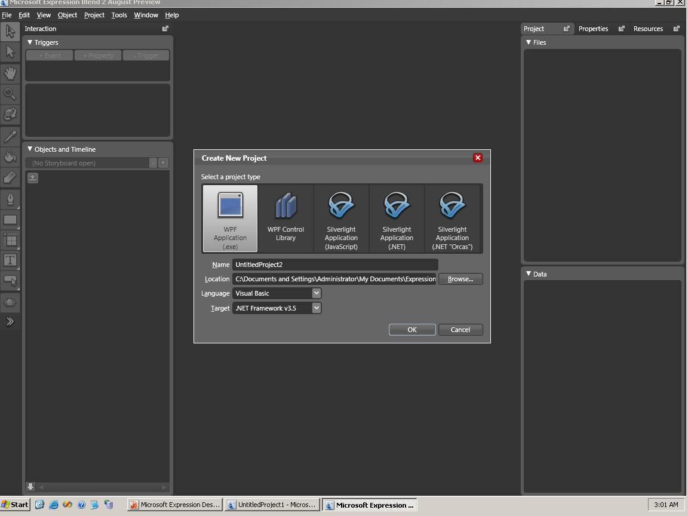The image size is (688, 516).
Task: Select the Button control tool
Action: (x=10, y=281)
